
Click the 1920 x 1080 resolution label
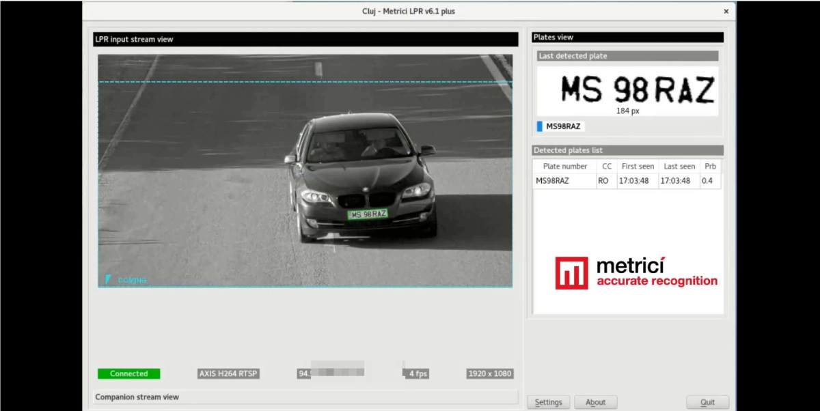coord(489,373)
